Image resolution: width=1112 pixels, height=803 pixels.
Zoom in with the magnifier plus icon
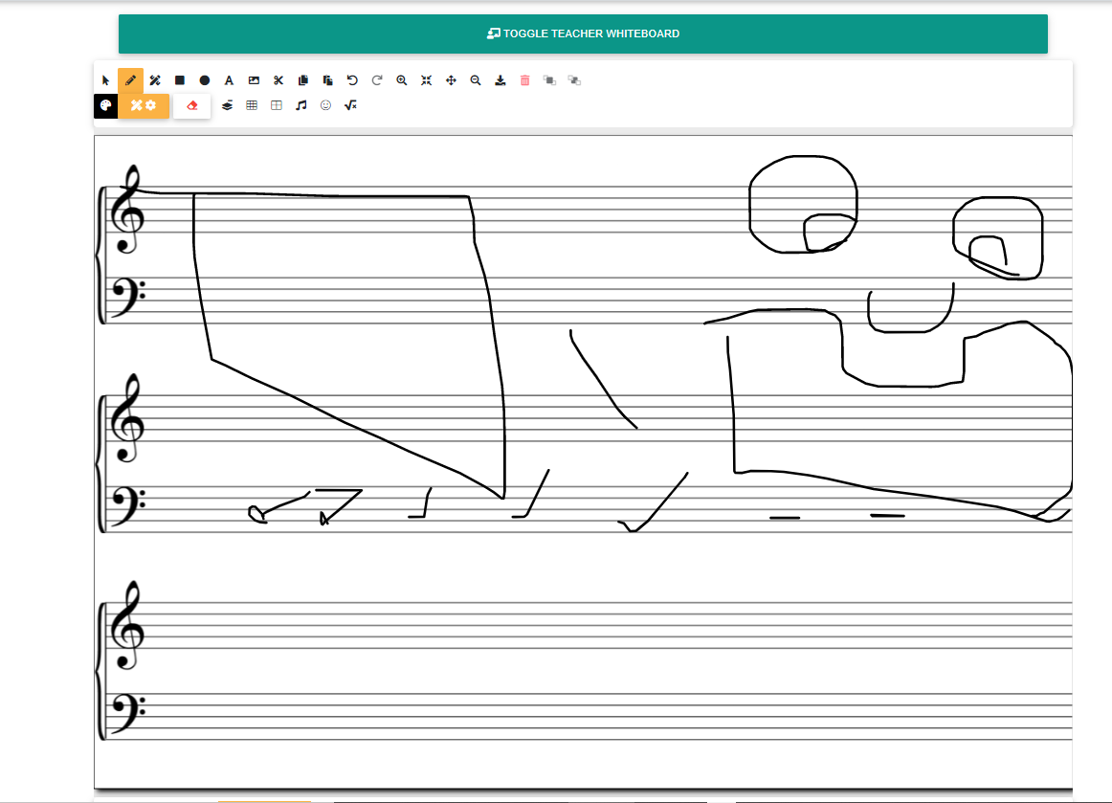click(401, 80)
